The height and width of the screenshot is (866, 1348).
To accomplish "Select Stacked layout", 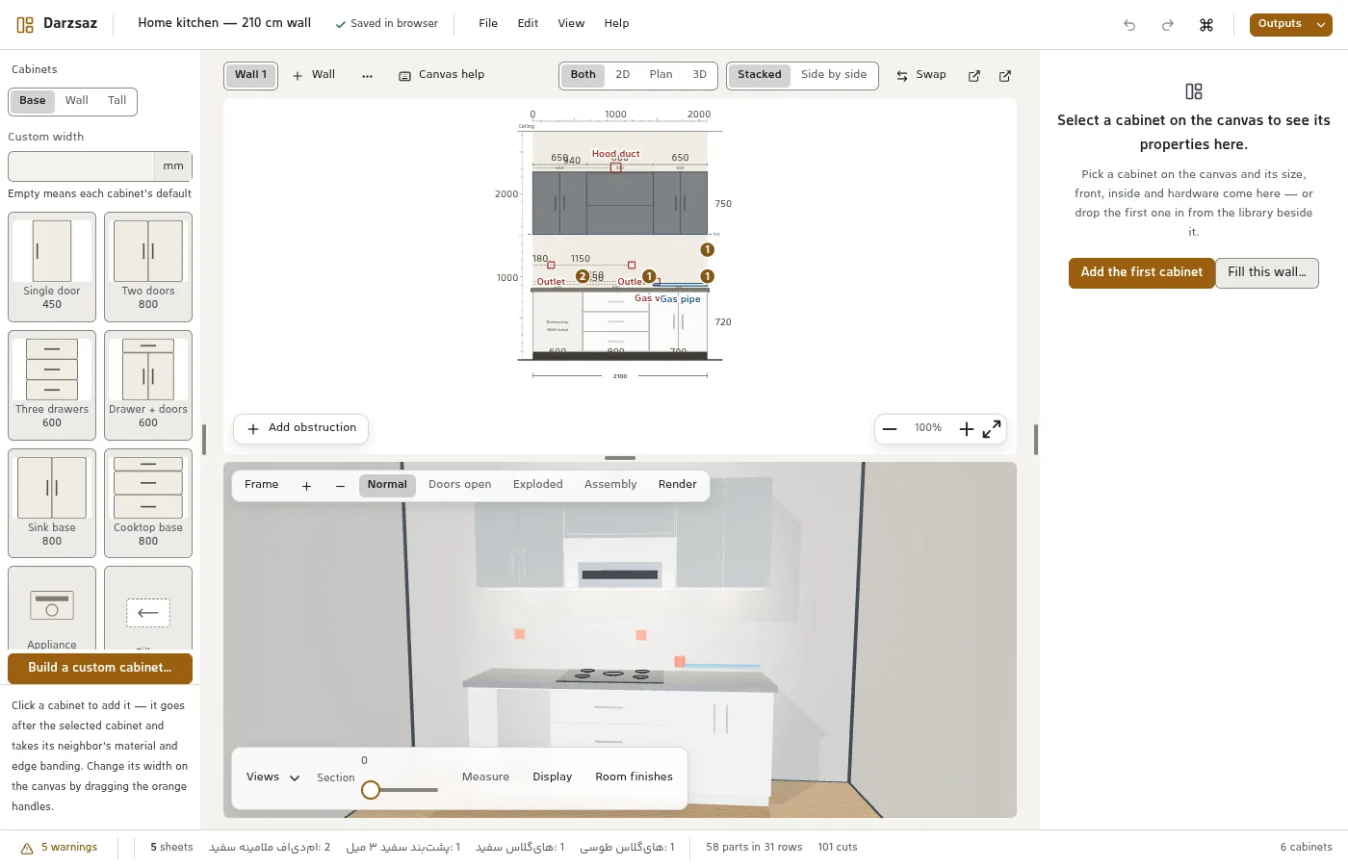I will click(x=760, y=75).
